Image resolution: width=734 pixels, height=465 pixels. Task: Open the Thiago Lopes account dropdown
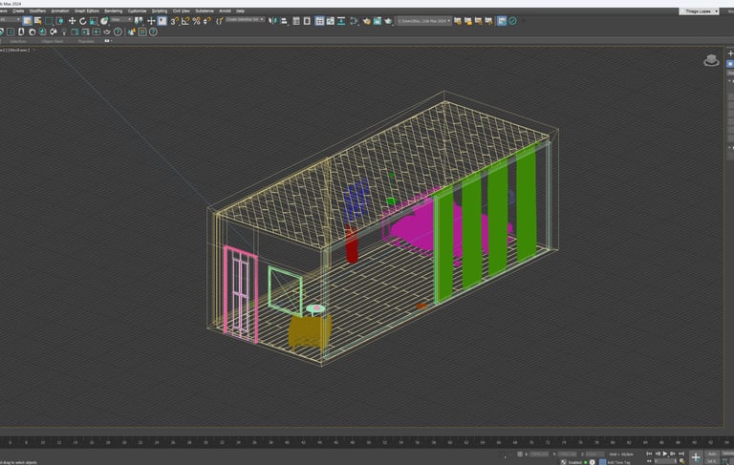pyautogui.click(x=701, y=11)
